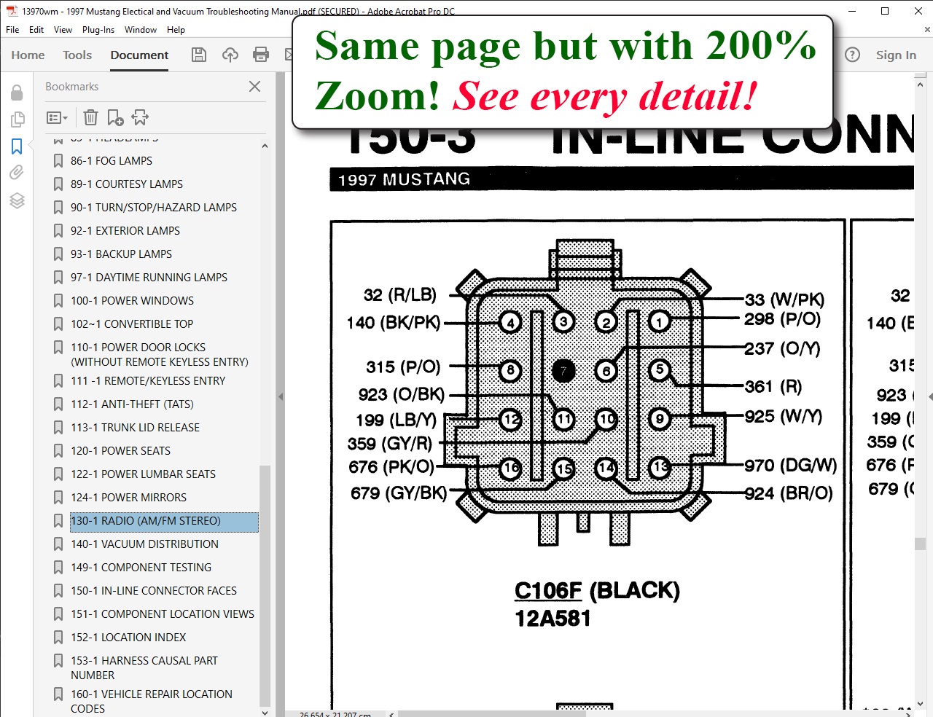Open the Help menu

tap(176, 30)
